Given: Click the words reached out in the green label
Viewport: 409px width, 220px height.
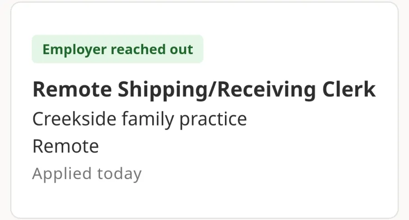Looking at the screenshot, I should tap(152, 49).
